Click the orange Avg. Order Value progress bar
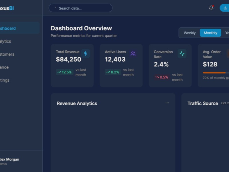Viewport: 229px width, 172px height. 215,73
